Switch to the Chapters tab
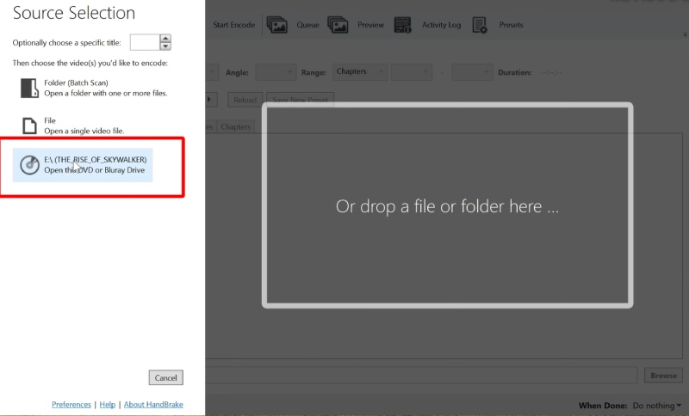This screenshot has height=416, width=689. [x=235, y=126]
